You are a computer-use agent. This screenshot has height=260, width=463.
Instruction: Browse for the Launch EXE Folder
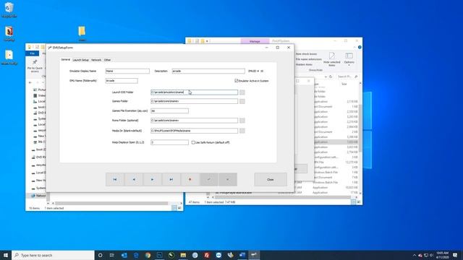point(242,92)
